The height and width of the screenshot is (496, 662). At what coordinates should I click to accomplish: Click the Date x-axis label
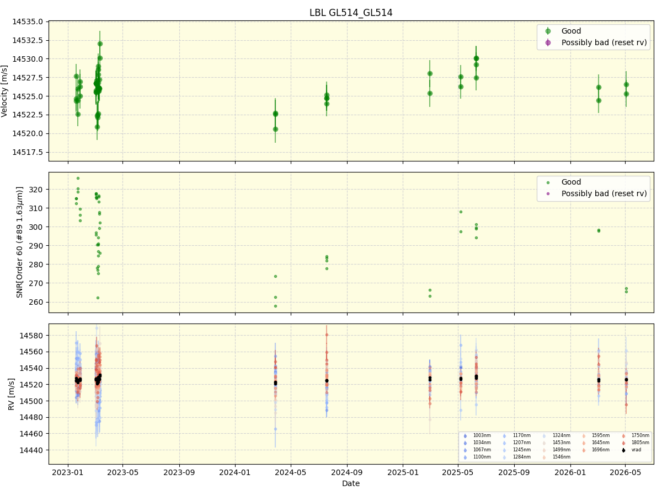pos(351,483)
